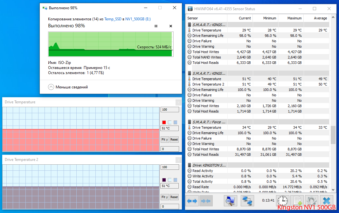
Task: Click the light blue swatch in Drive Temperature graph
Action: [x=170, y=122]
